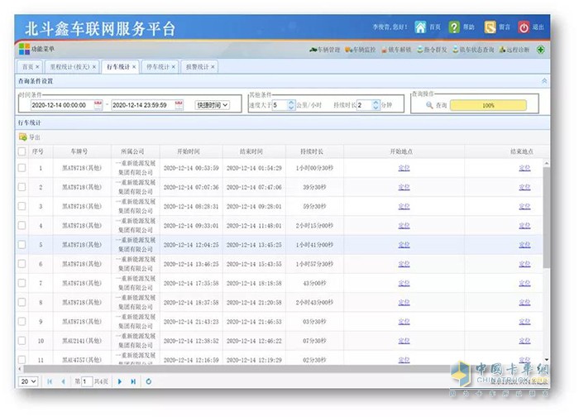Switch to the 停车统计 tab
The height and width of the screenshot is (417, 579).
(x=158, y=66)
